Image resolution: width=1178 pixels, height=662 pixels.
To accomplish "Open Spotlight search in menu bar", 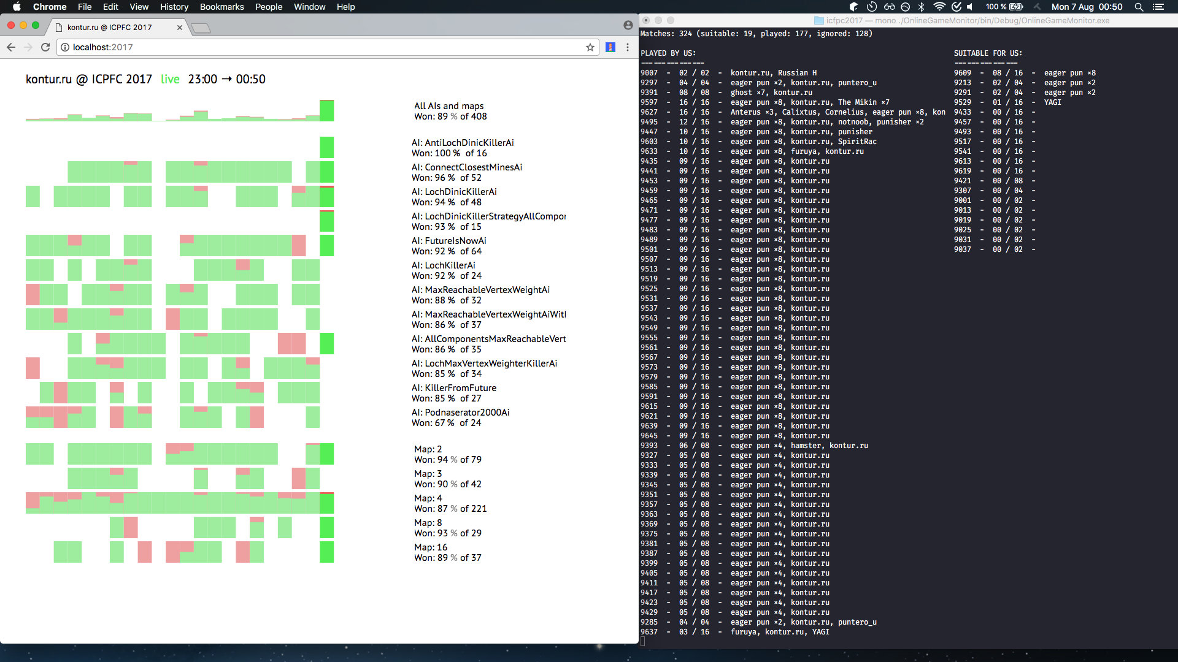I will click(1139, 7).
